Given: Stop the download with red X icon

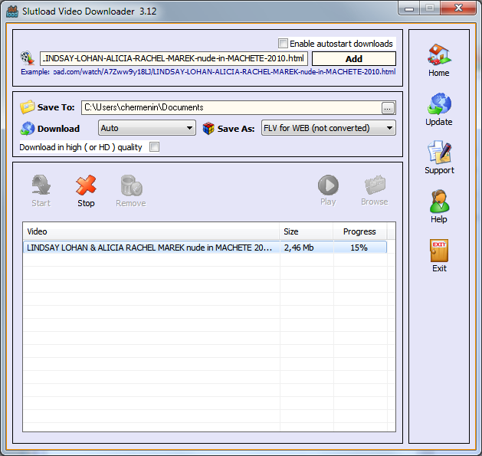Looking at the screenshot, I should [x=86, y=185].
